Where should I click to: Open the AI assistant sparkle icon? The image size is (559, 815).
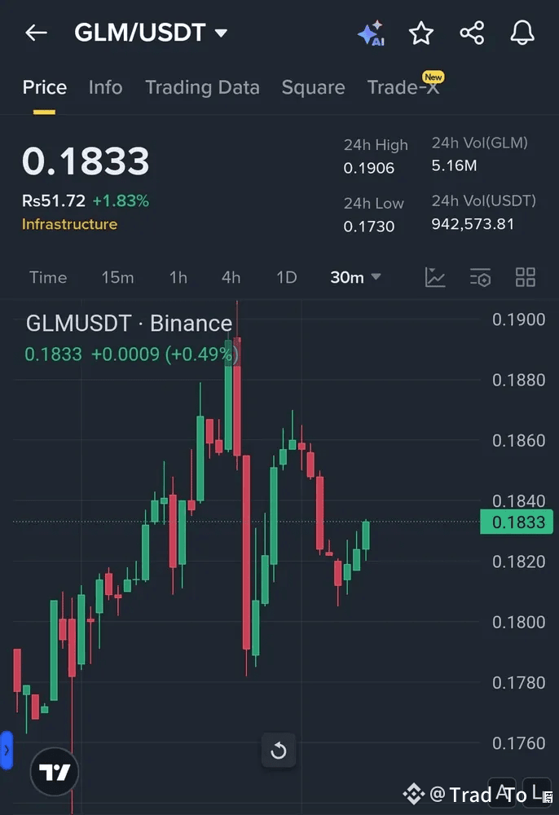point(371,33)
